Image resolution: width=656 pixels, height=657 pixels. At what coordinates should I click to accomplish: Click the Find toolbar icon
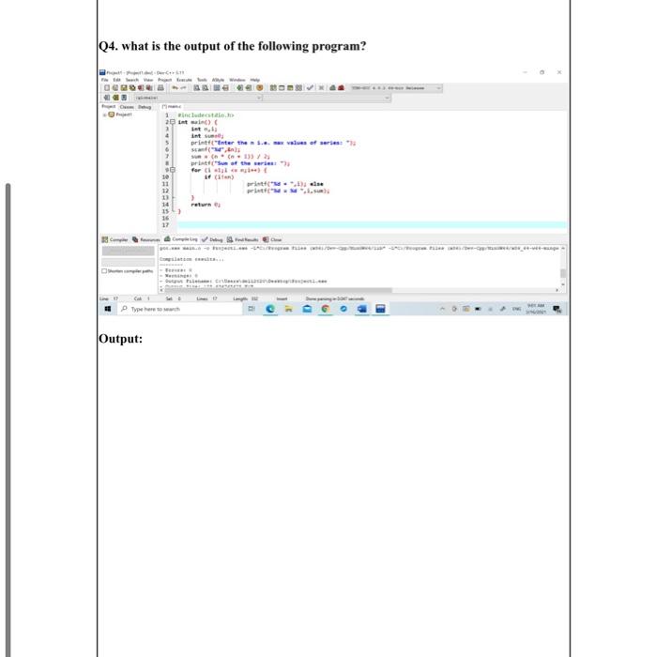pos(196,88)
